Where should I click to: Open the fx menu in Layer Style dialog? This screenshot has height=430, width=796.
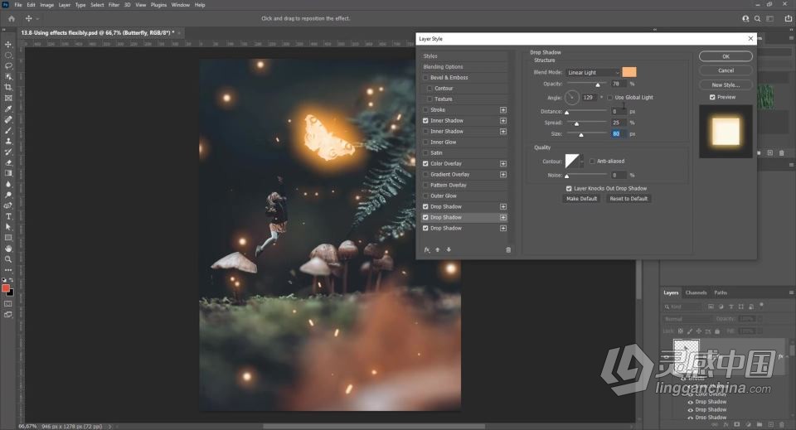[x=427, y=250]
